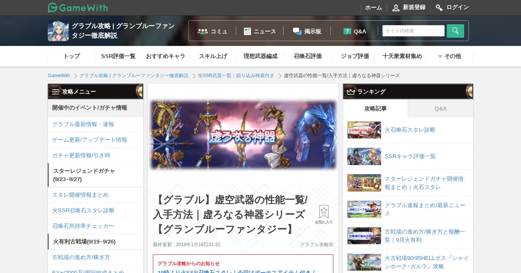Screen dimensions: 521x273
Task: Open 古戦場の進め方/稼ぎ方と報酬一覧 ranking link
Action: 425,236
